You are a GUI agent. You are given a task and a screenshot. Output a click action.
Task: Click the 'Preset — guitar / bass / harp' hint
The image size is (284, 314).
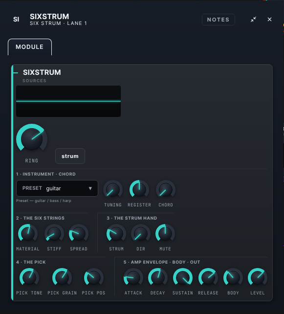coord(44,201)
